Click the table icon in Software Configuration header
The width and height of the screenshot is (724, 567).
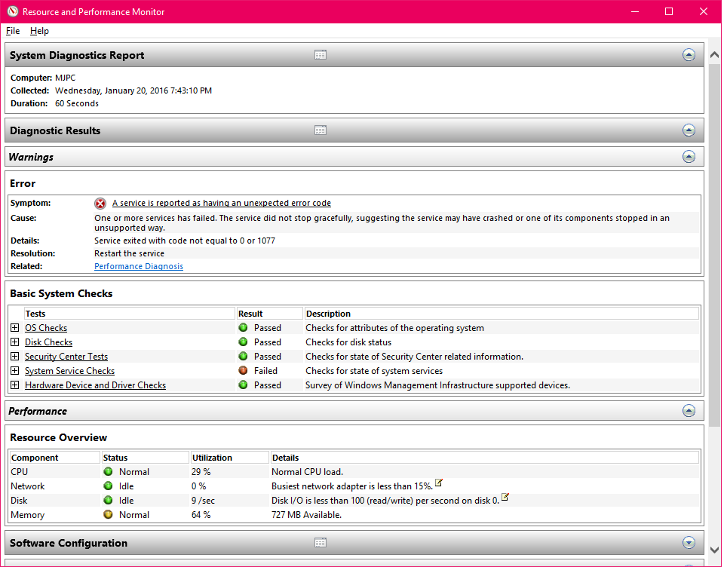coord(321,543)
